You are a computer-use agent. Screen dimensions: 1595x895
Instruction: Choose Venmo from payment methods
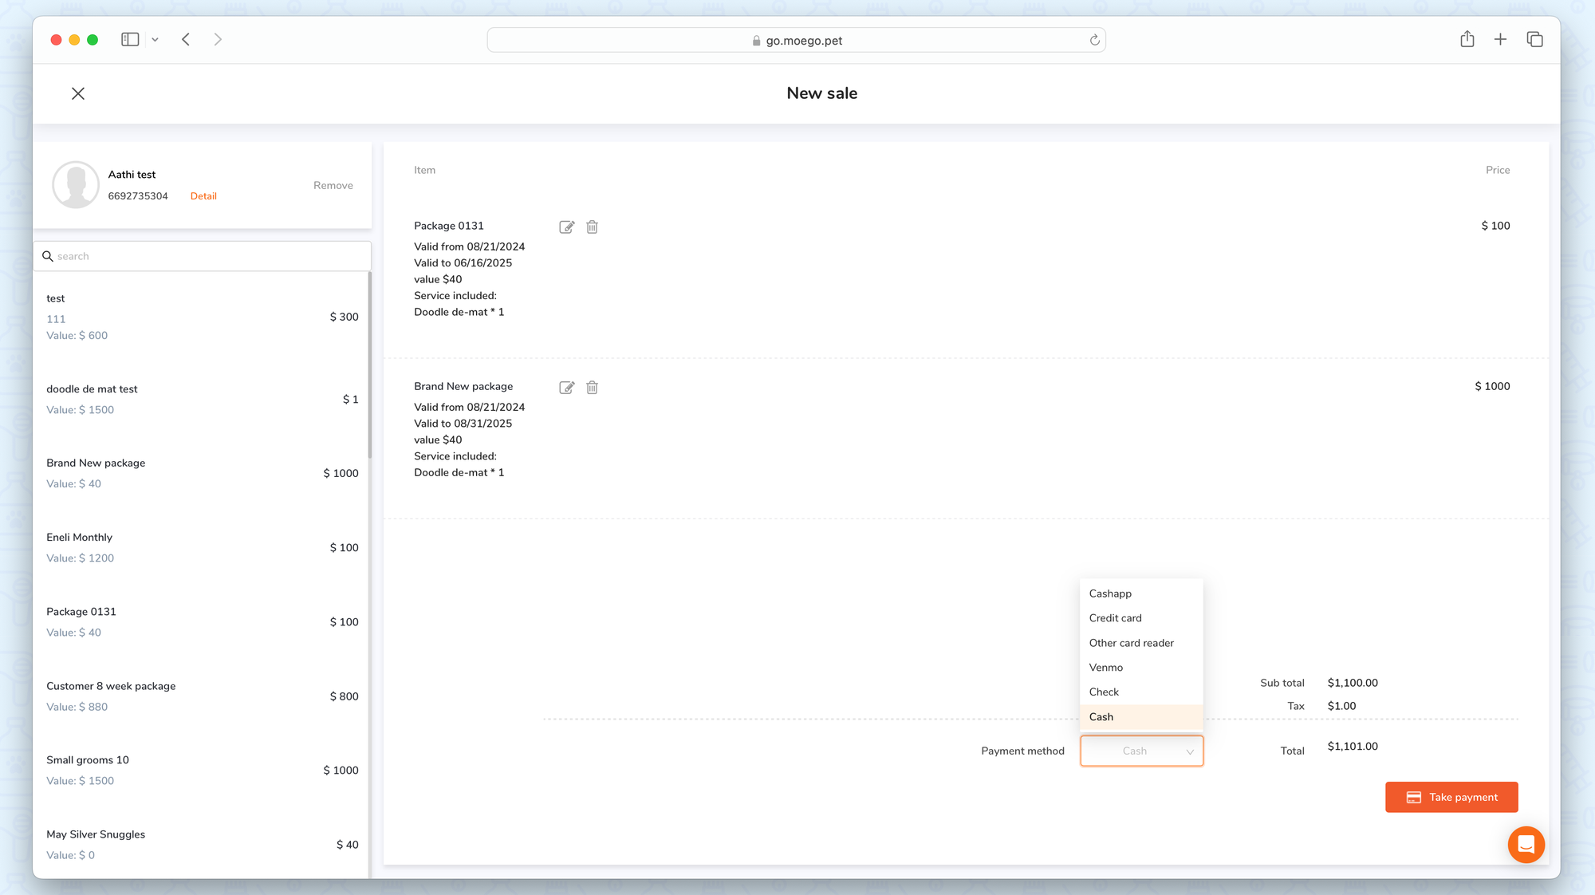[1105, 668]
